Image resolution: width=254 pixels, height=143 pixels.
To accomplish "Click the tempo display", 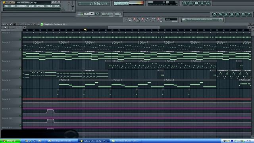I will point(107,14).
